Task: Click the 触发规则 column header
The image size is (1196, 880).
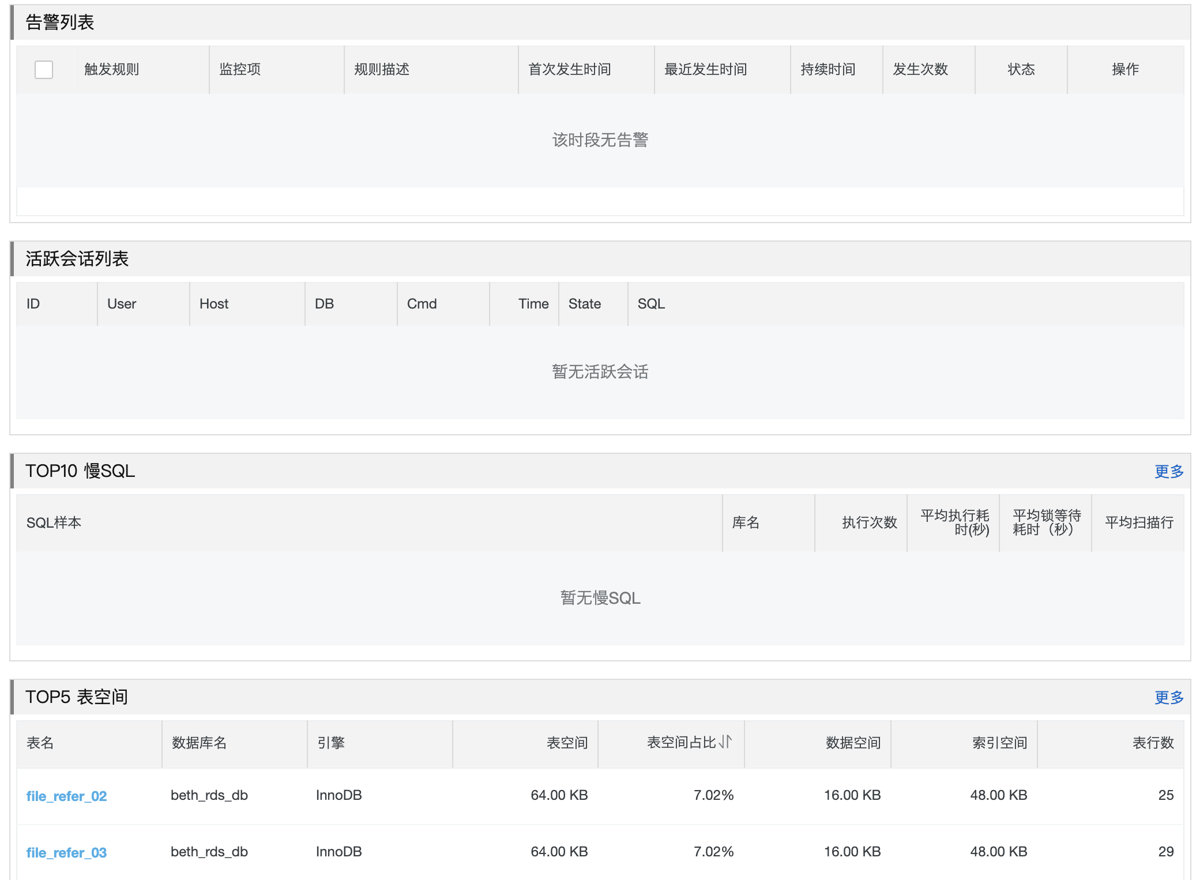Action: click(x=112, y=70)
